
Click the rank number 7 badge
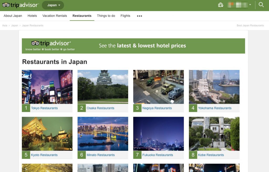pyautogui.click(x=137, y=155)
